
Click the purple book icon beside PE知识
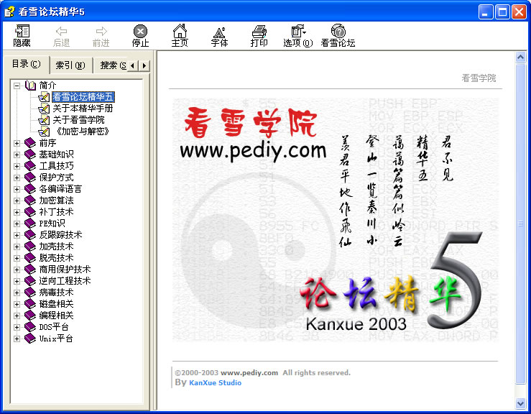point(30,224)
